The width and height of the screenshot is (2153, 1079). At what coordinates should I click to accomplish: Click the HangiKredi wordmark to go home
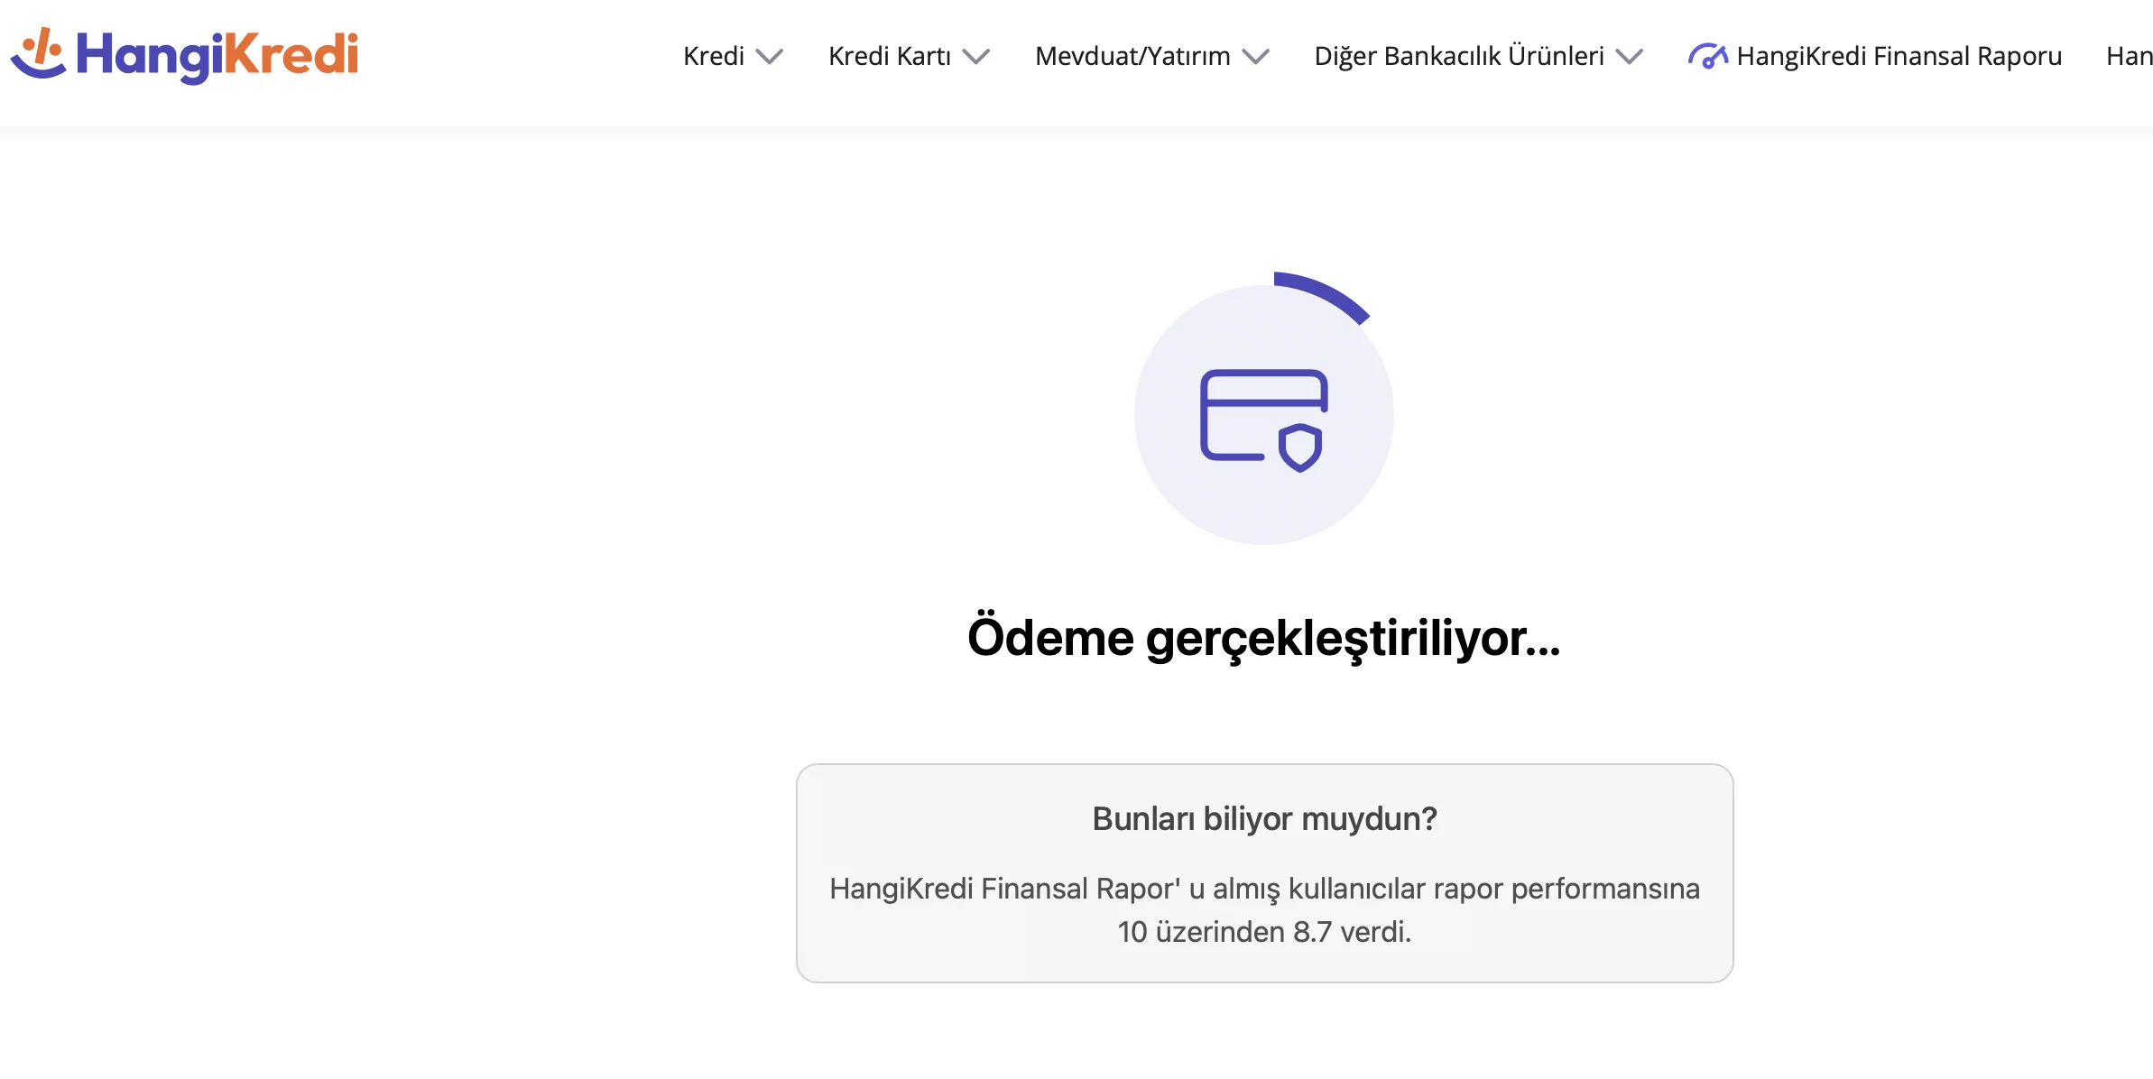(216, 56)
